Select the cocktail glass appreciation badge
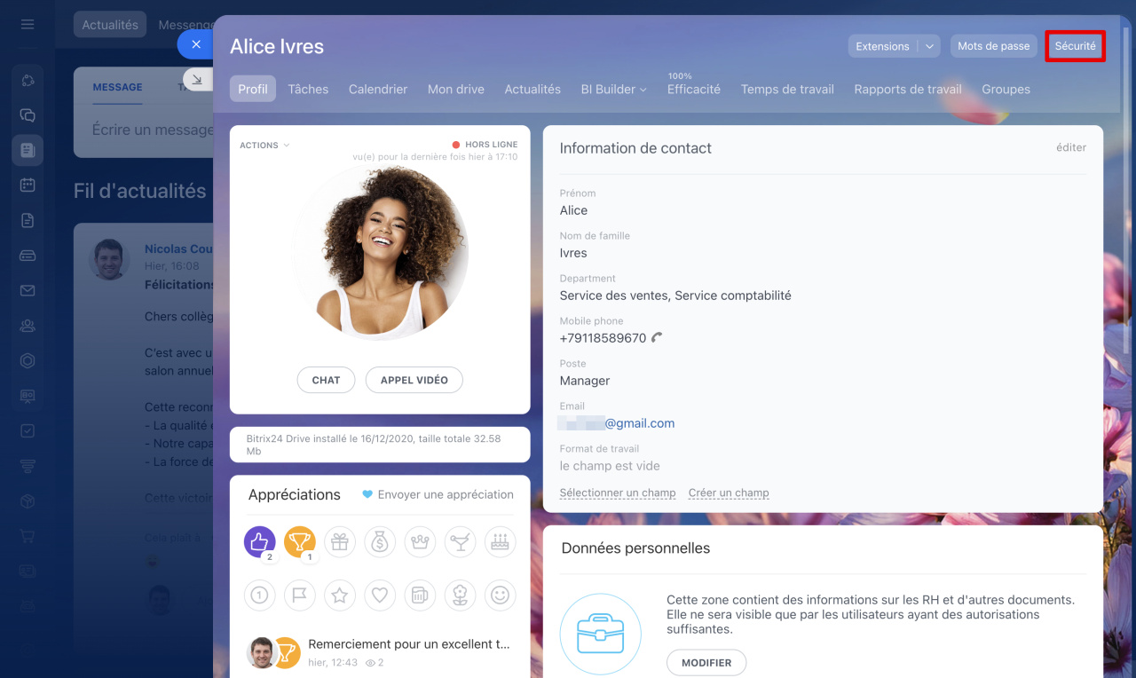1136x678 pixels. point(460,542)
